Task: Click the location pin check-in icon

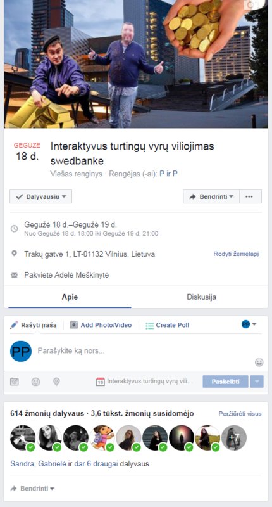Action: click(56, 382)
